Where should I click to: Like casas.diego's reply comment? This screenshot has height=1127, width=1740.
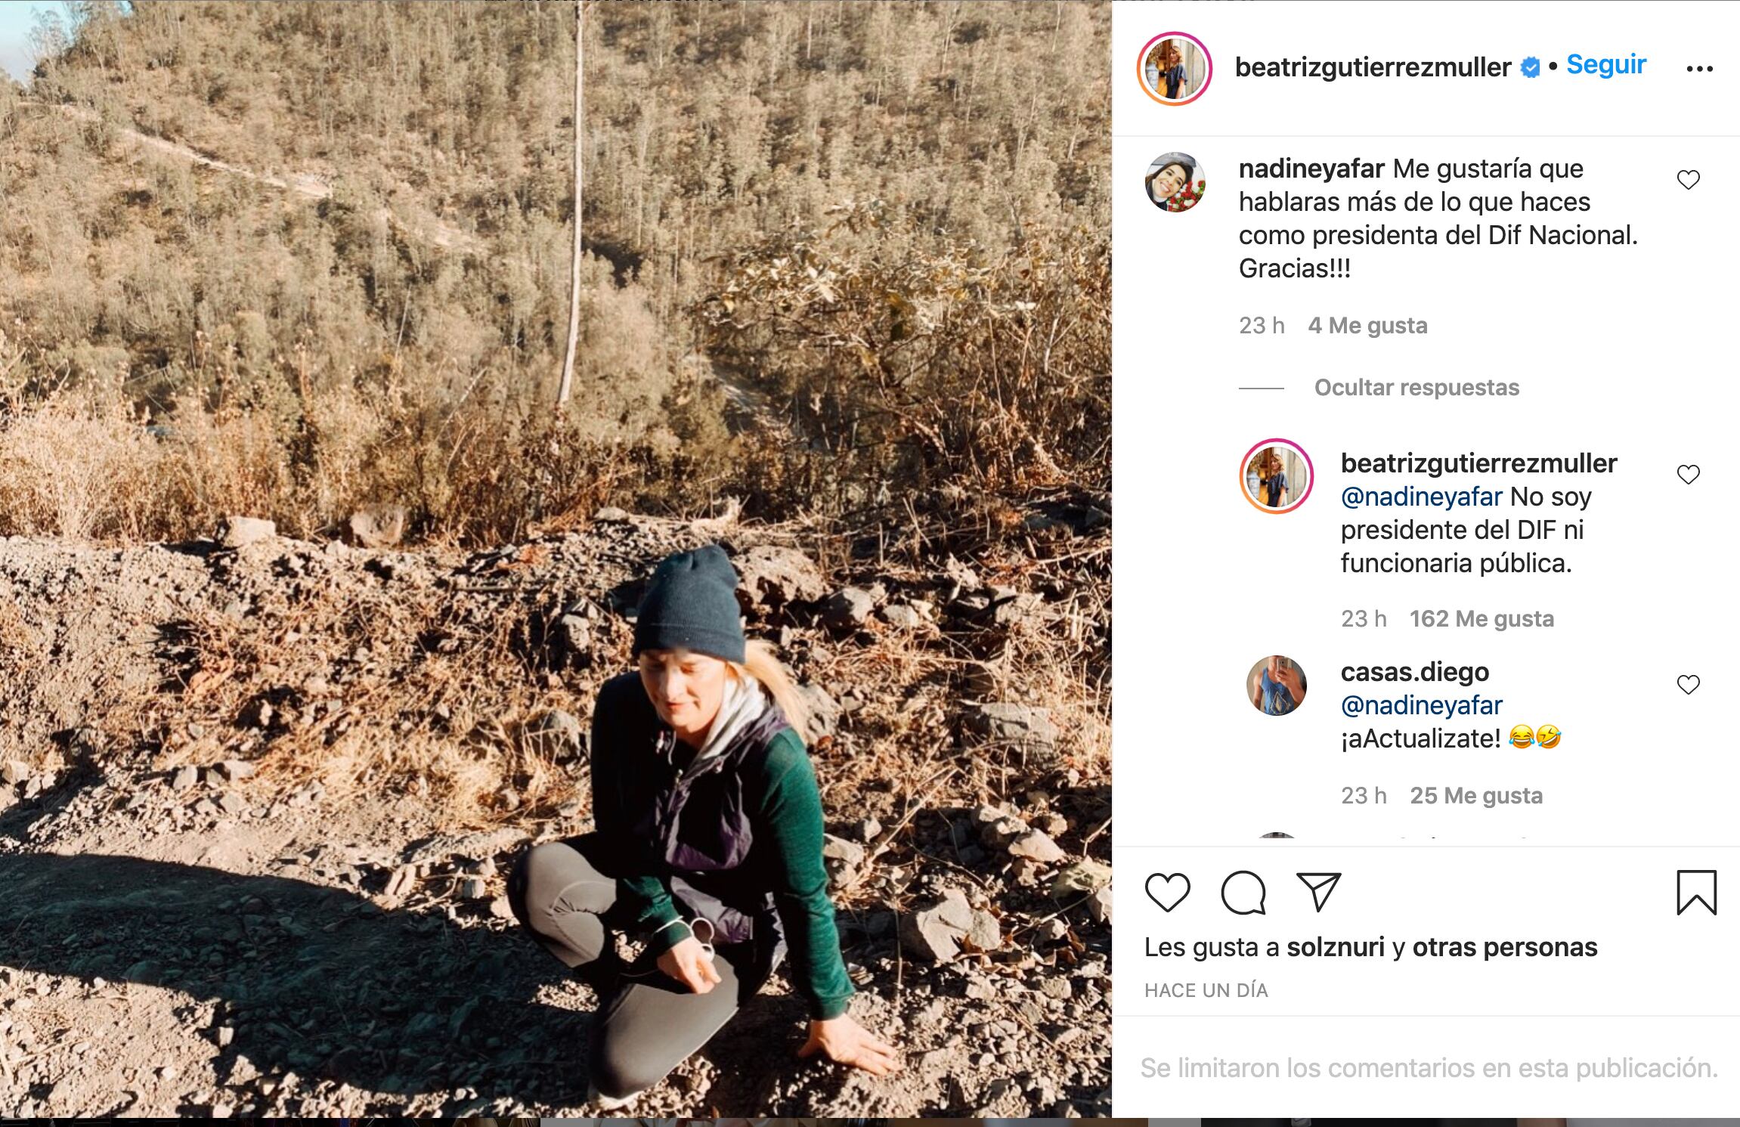tap(1688, 685)
